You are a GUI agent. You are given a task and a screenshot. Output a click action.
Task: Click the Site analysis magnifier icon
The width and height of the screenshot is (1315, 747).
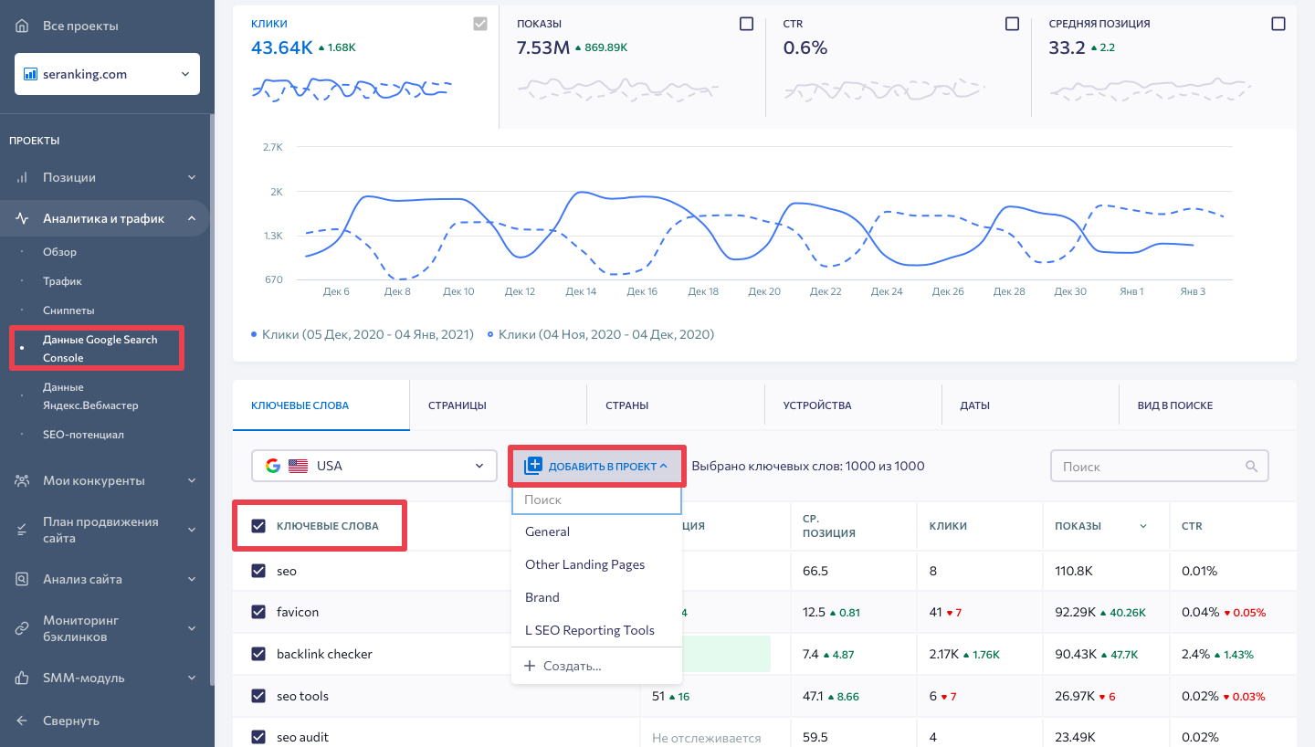pos(23,579)
